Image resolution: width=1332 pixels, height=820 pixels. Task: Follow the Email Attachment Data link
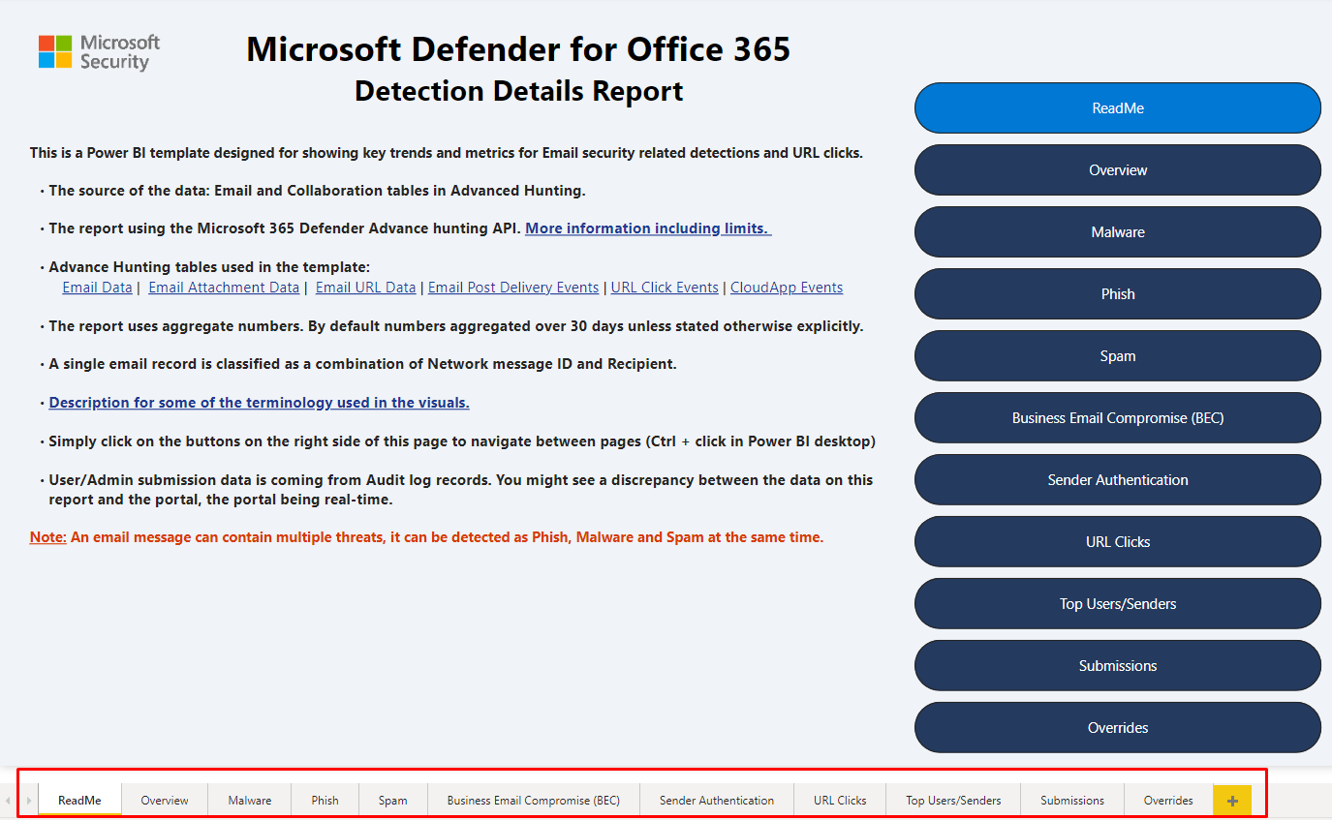coord(224,288)
